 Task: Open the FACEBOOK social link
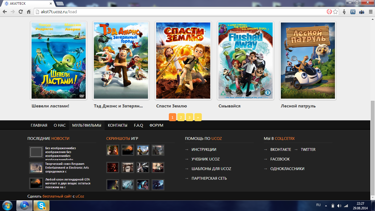point(280,159)
